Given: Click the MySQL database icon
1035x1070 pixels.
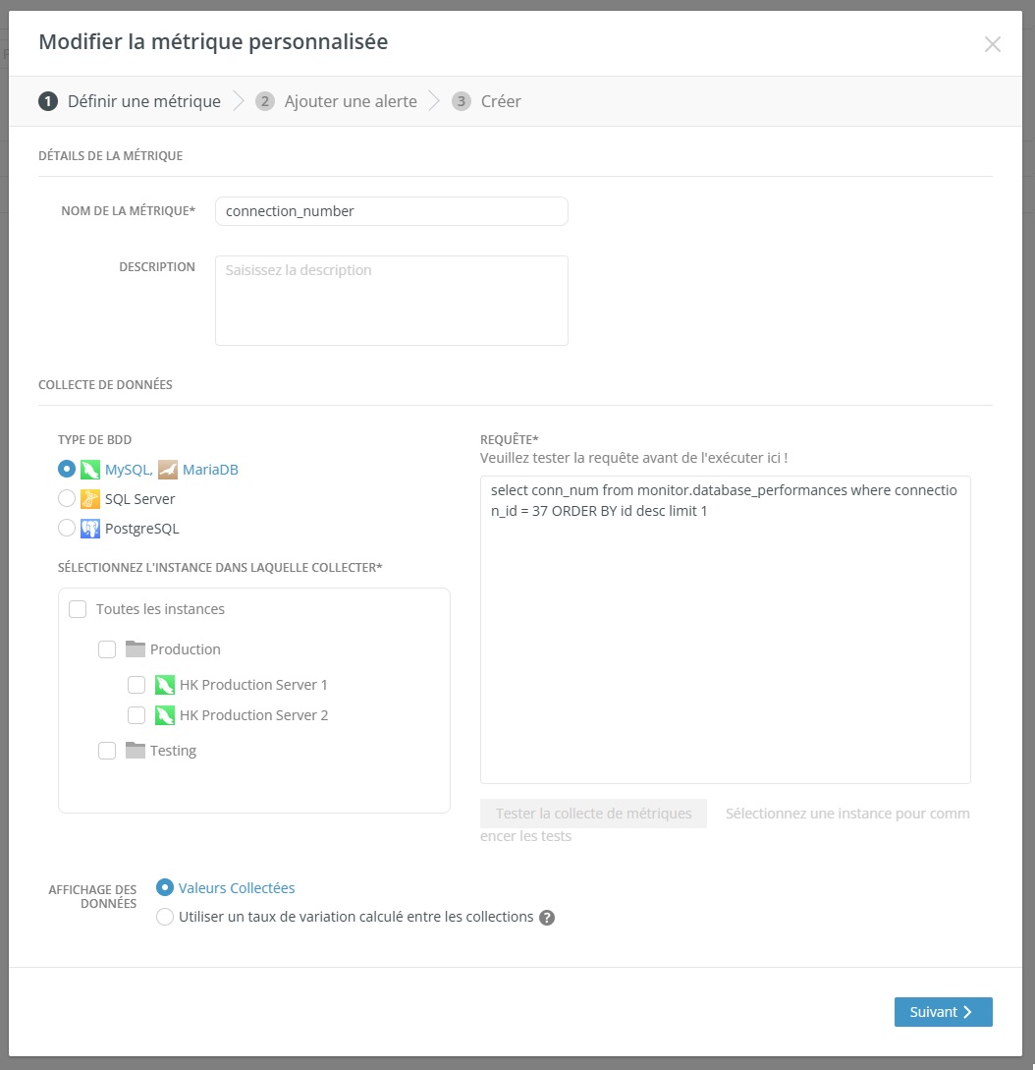Looking at the screenshot, I should [90, 470].
